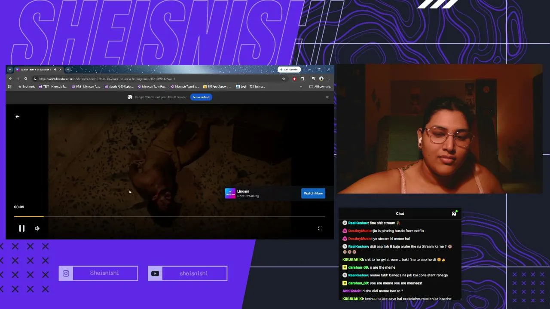Click RealKeshav's "didi aap toh 8 baje" message
This screenshot has height=309, width=550.
click(x=397, y=249)
